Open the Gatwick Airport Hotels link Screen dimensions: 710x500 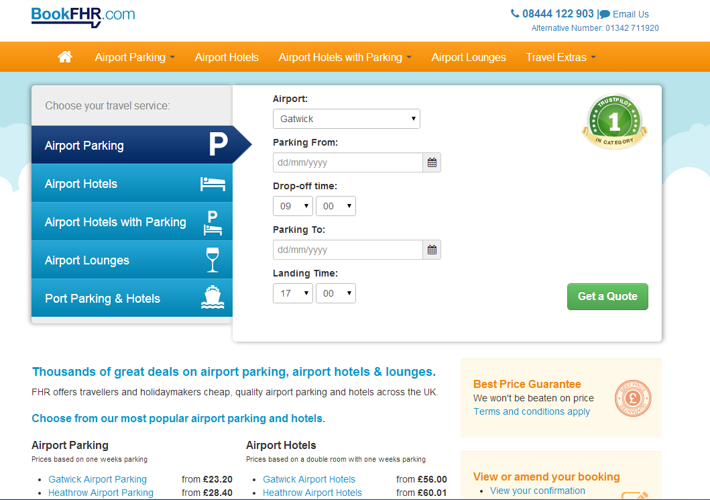tap(309, 479)
